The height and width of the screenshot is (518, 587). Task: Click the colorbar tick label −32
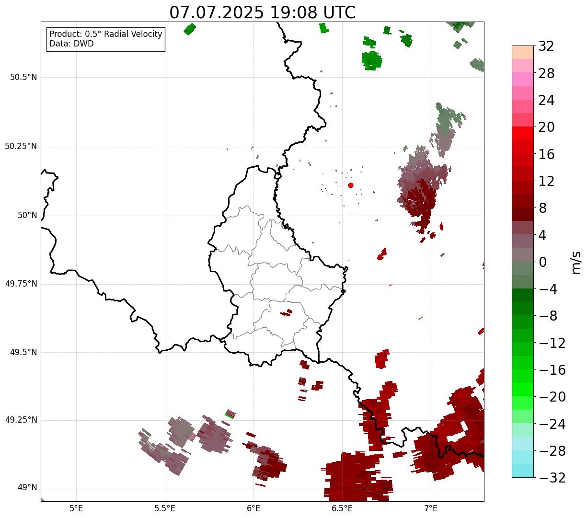pos(552,478)
